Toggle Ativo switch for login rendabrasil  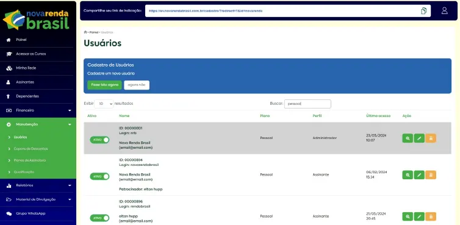(99, 218)
